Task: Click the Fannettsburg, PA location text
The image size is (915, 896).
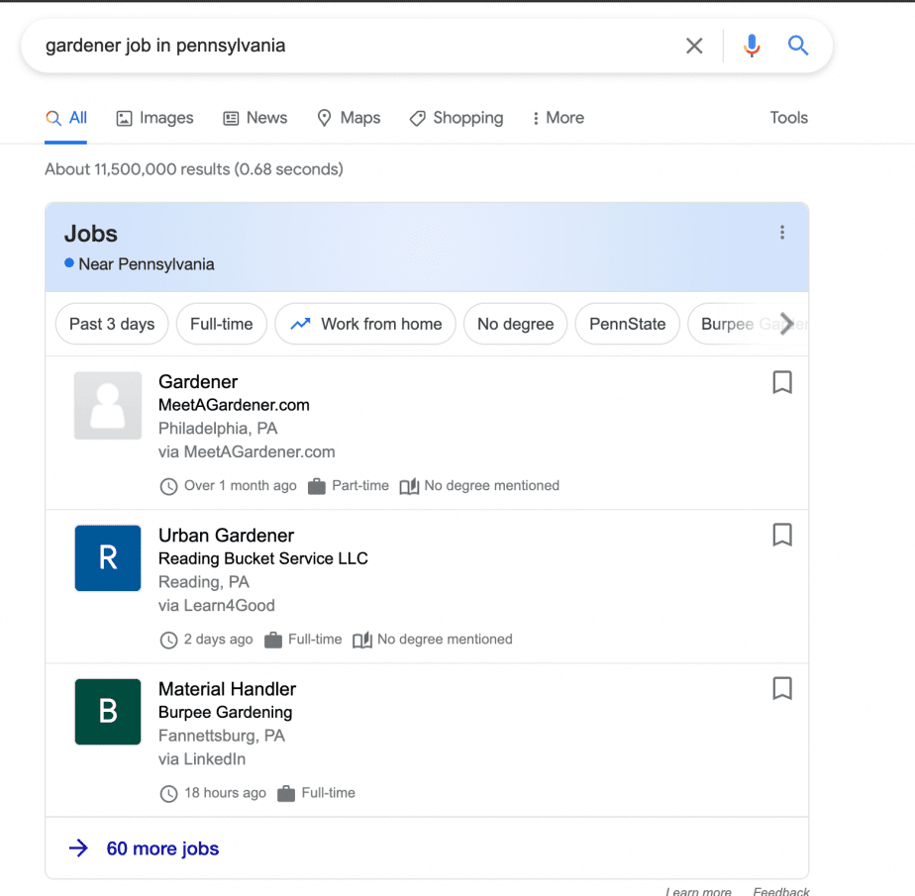Action: click(221, 736)
